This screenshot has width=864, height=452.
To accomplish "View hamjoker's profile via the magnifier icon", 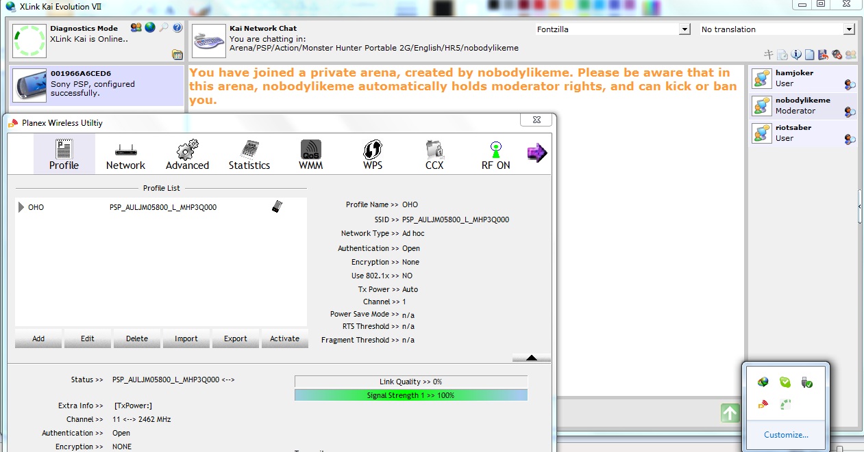I will [x=850, y=85].
